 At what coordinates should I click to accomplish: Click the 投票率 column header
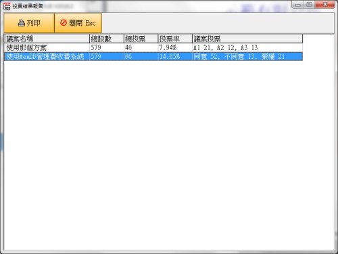[175, 39]
